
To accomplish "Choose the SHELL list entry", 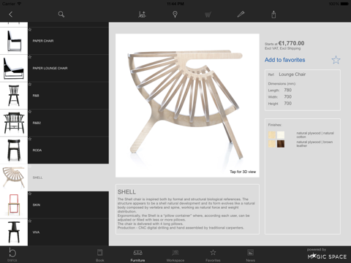I will pos(68,178).
